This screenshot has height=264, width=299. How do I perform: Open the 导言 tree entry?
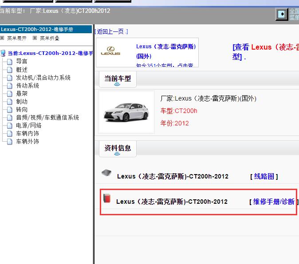point(22,61)
